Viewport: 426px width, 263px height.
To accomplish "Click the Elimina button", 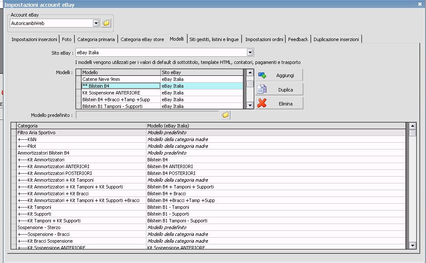I will 279,104.
